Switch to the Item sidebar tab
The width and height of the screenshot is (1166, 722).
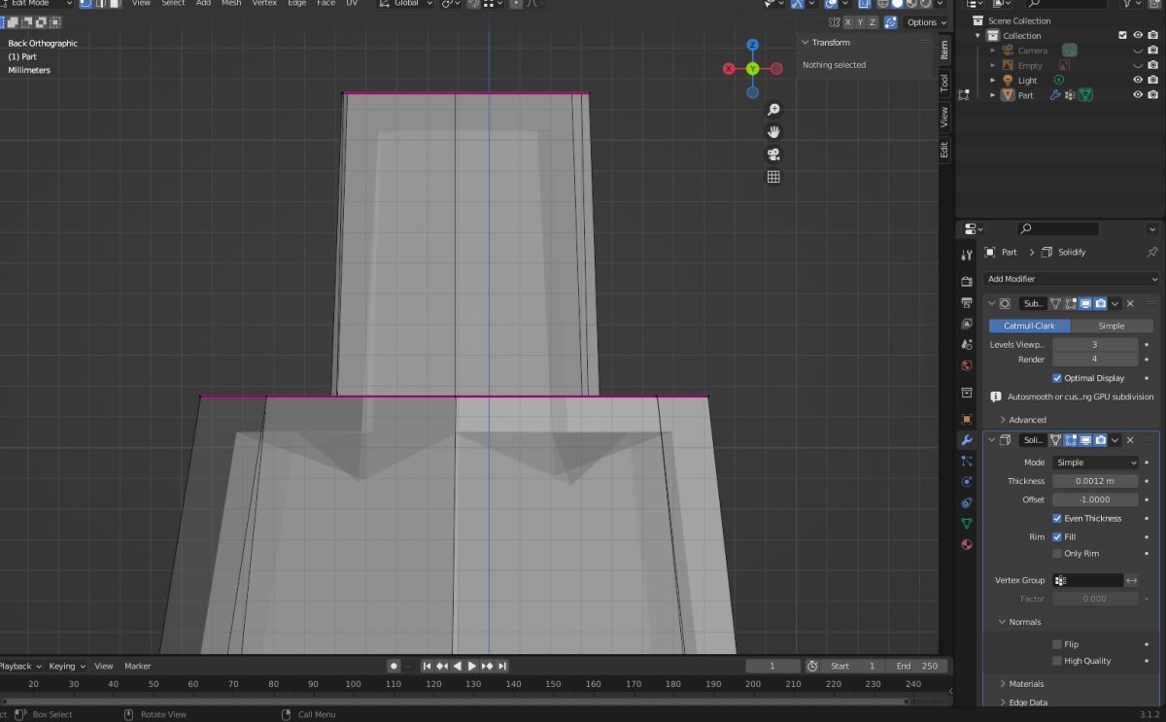943,50
